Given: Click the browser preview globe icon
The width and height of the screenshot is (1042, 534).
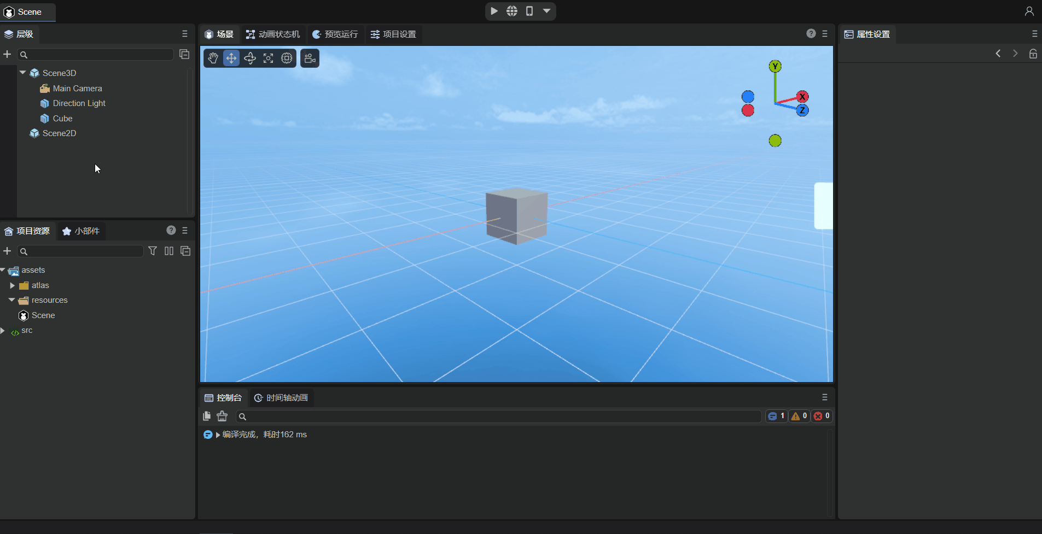Looking at the screenshot, I should pos(512,11).
